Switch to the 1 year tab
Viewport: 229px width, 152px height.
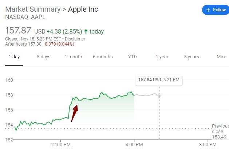(x=162, y=57)
